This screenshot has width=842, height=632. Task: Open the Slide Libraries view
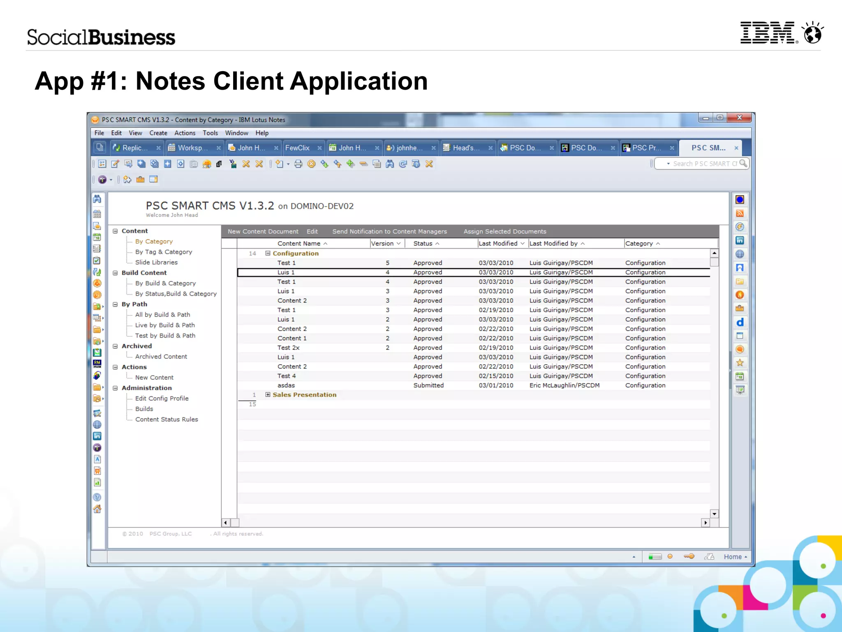[156, 262]
